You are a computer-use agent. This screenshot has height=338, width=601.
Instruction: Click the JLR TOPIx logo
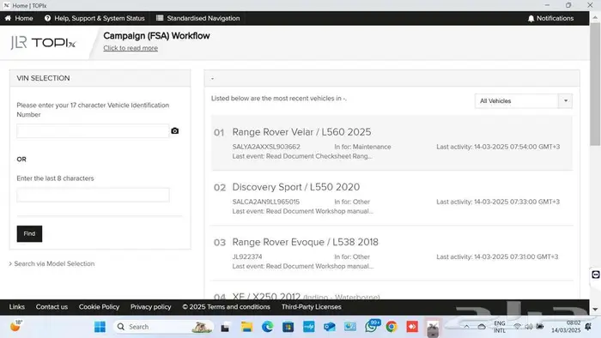point(43,43)
